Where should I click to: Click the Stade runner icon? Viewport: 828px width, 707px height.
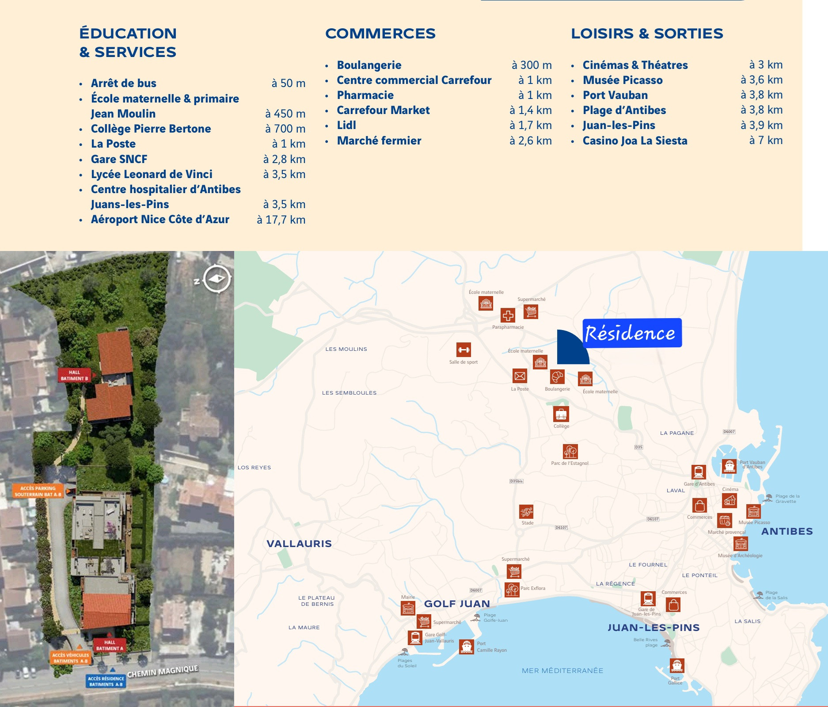point(526,512)
